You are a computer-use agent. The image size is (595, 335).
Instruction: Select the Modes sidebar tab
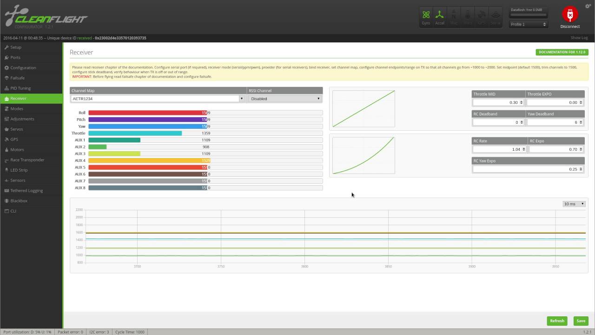pos(31,109)
